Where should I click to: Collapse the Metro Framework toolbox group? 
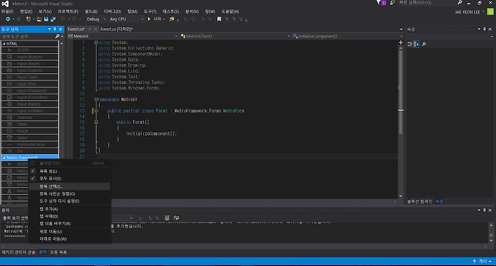(x=4, y=158)
